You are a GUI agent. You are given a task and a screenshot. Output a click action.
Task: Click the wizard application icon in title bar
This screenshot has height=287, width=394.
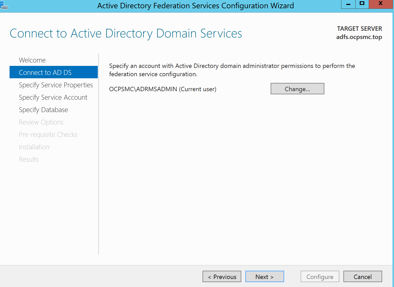pyautogui.click(x=4, y=5)
